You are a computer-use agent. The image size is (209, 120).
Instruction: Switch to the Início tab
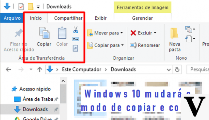(x=36, y=18)
